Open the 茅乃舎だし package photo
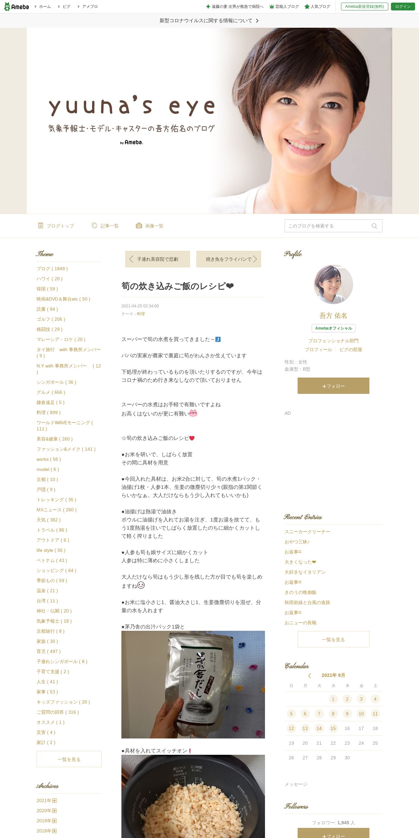The image size is (419, 838). point(193,684)
